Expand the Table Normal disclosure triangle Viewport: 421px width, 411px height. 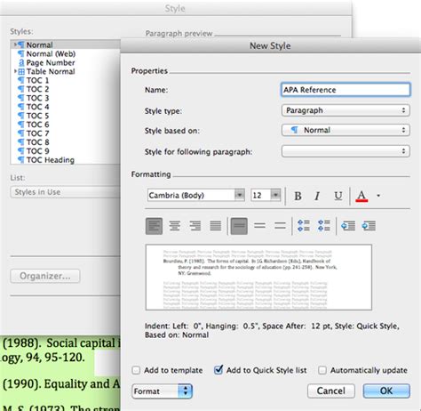tap(15, 71)
